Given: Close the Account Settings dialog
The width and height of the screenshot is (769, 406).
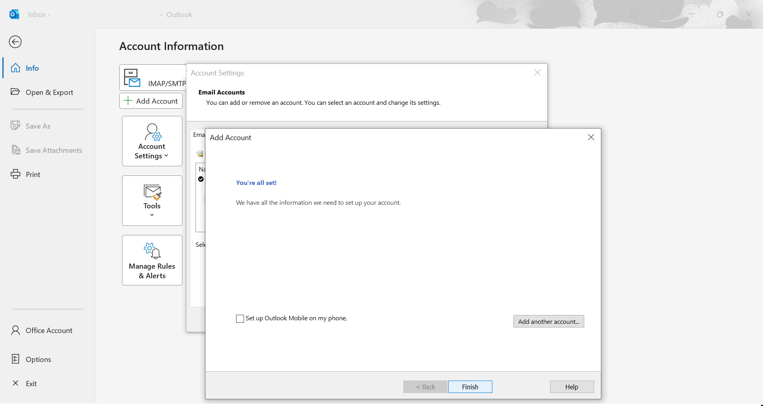Looking at the screenshot, I should click(x=537, y=73).
